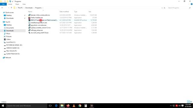Click the taskbar clock and date
Viewport: 193px width, 108px height.
(188, 106)
